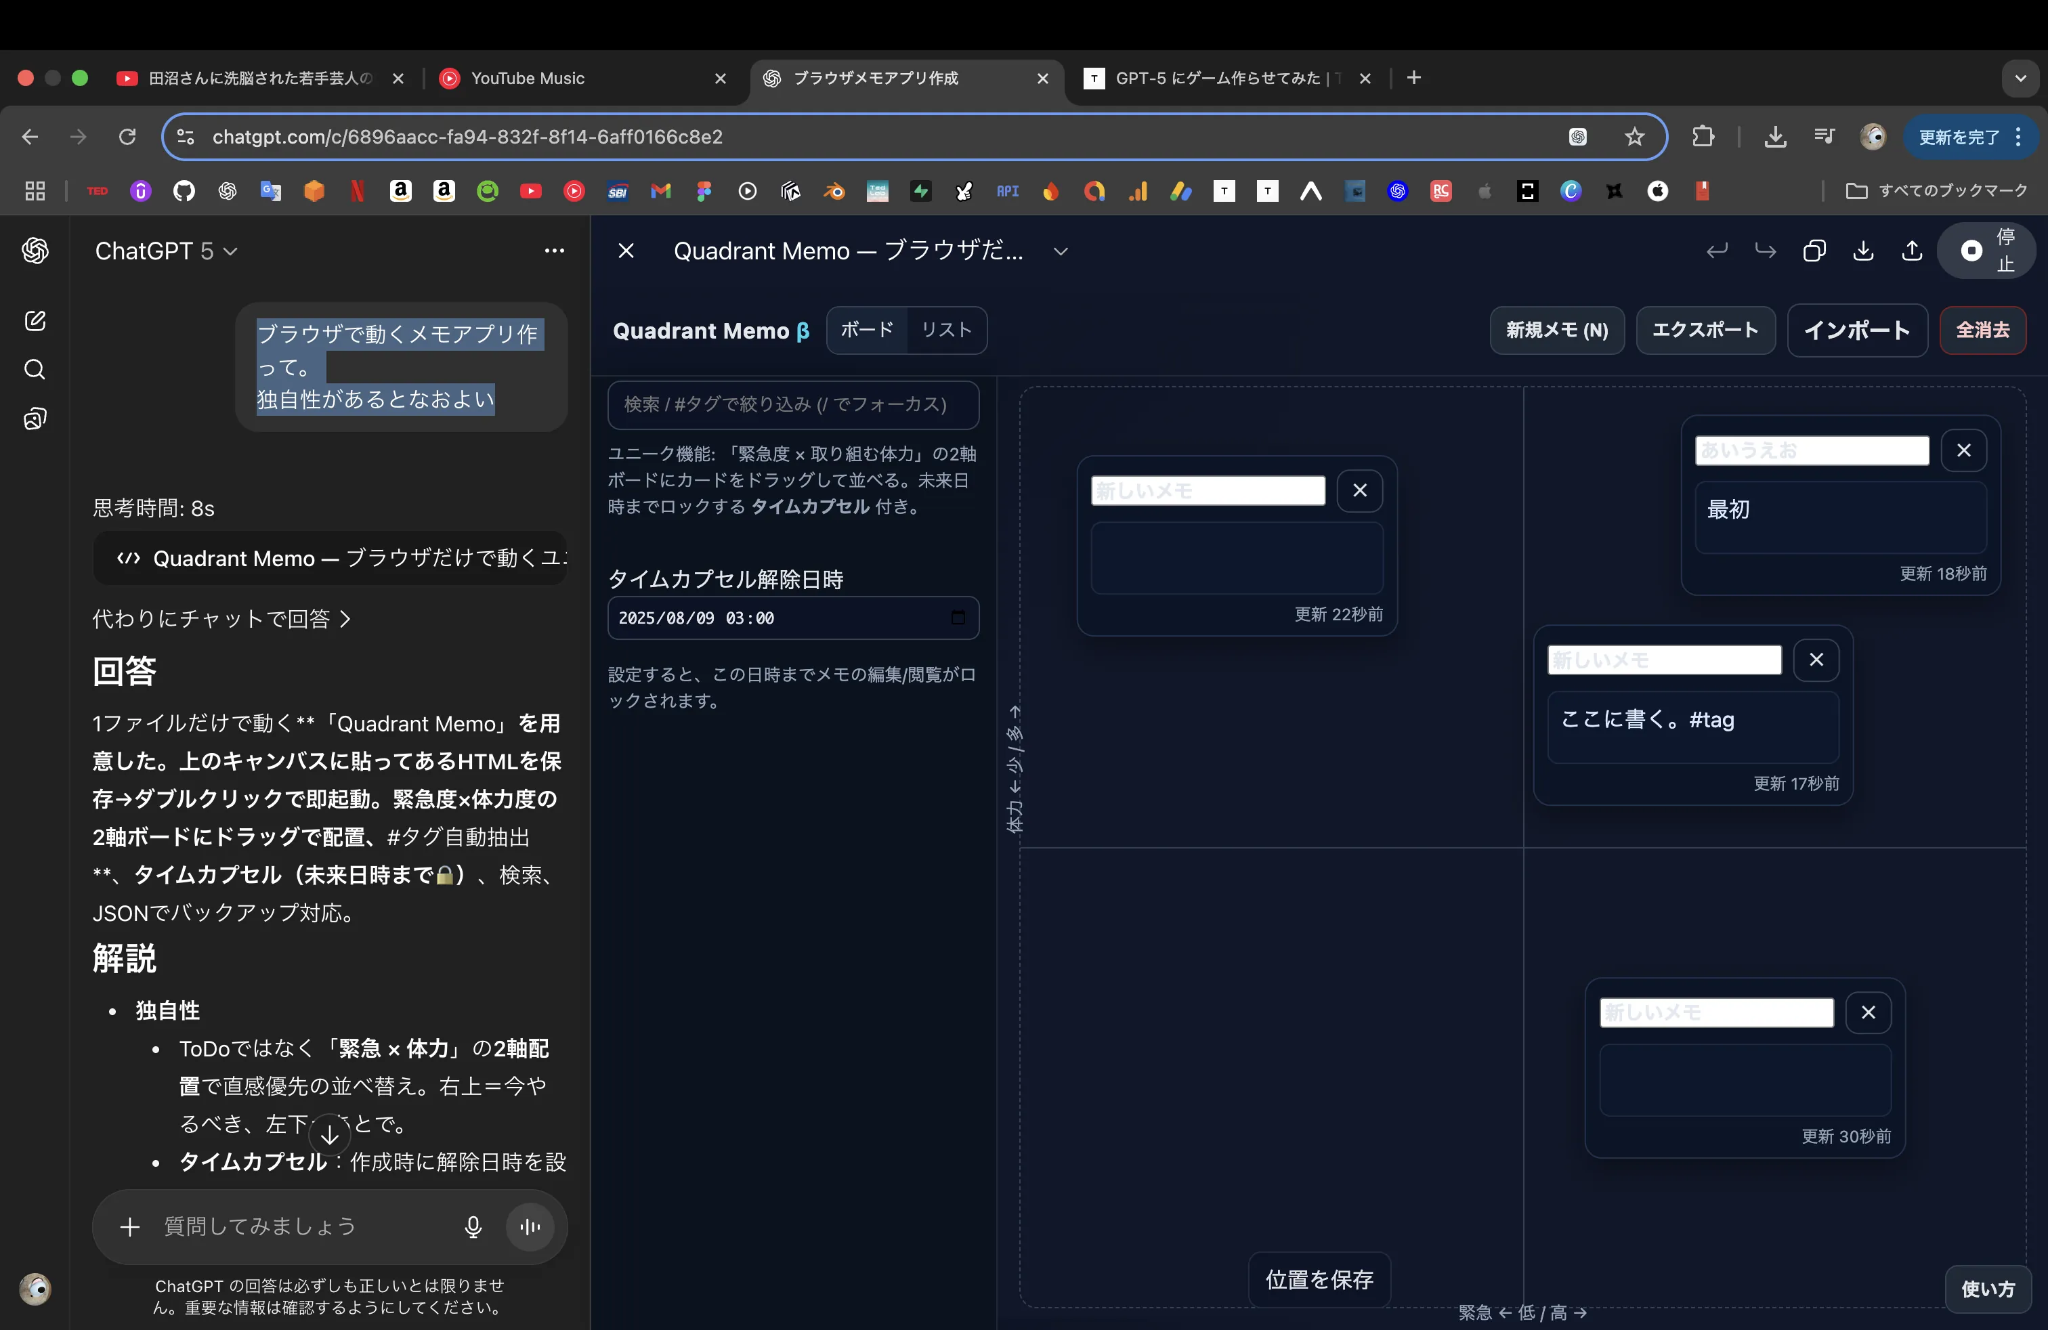Toggle the bookmark star in the address bar
The image size is (2048, 1330).
coord(1634,137)
